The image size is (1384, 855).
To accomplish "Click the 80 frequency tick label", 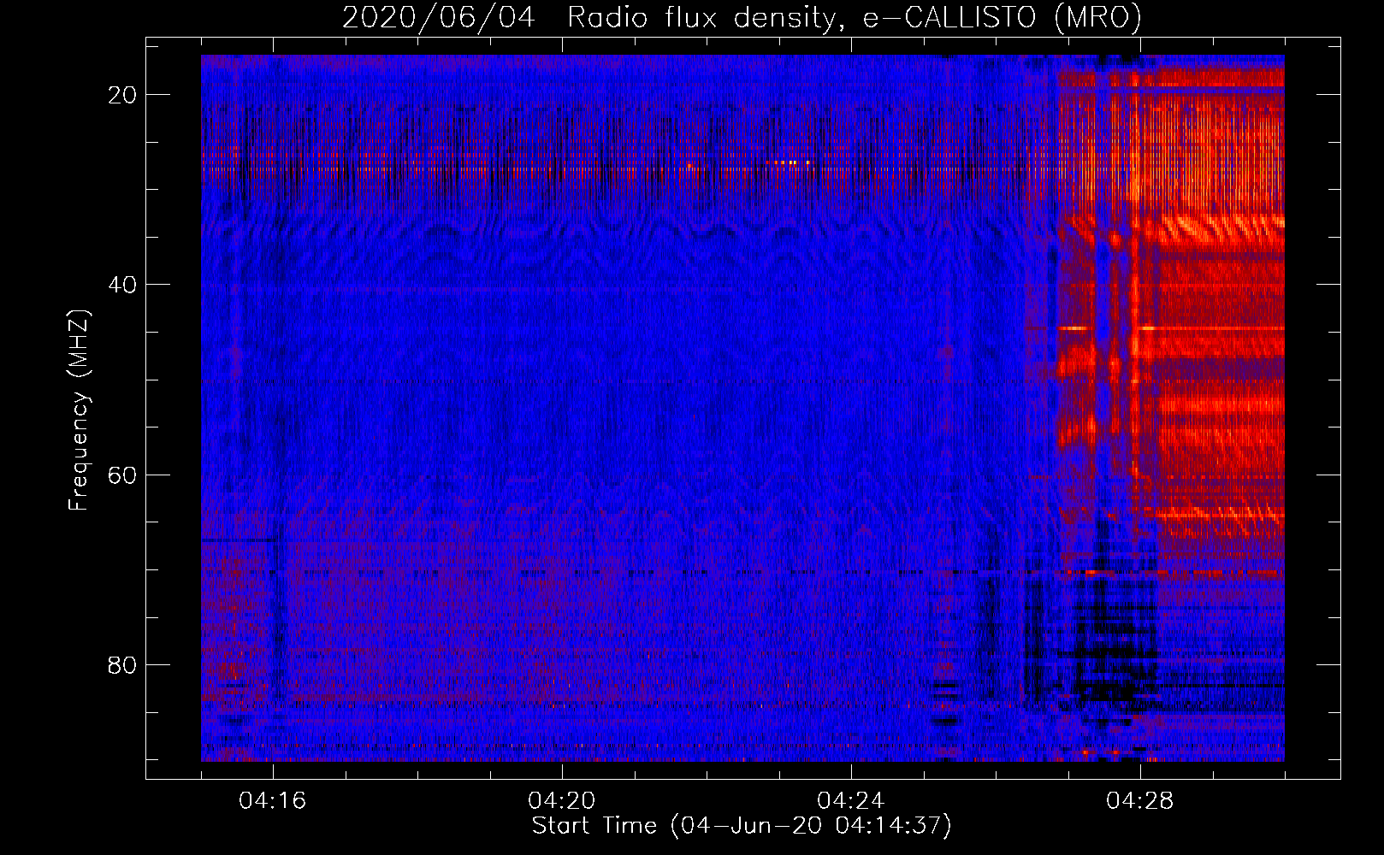I will [x=122, y=664].
